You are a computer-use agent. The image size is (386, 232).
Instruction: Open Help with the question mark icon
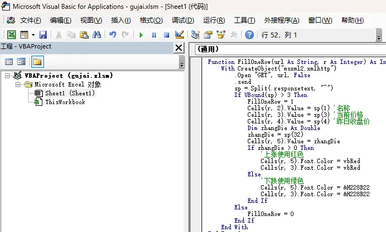(249, 35)
